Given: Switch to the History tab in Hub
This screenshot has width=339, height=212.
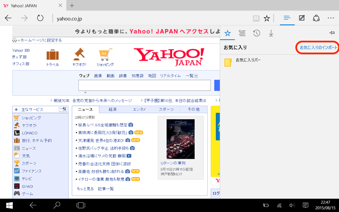Looking at the screenshot, I should (256, 33).
